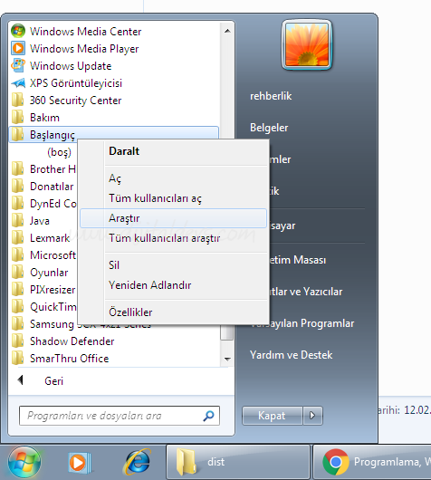431x480 pixels.
Task: Click Geri to go back
Action: (54, 381)
